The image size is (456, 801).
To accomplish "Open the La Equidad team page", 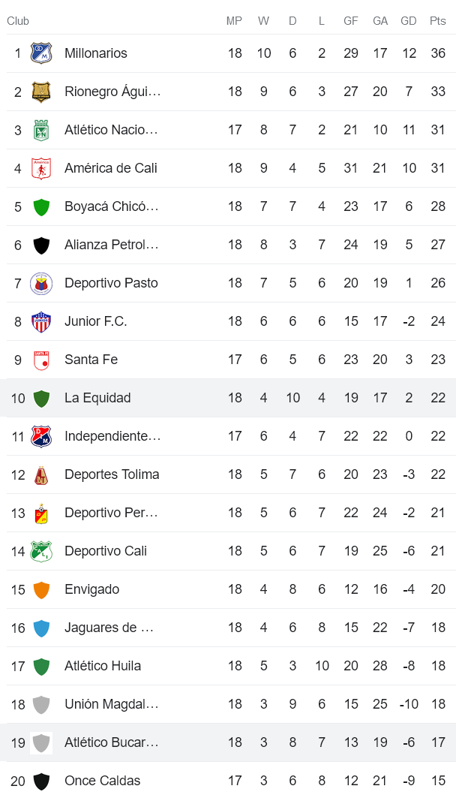I will (x=98, y=398).
